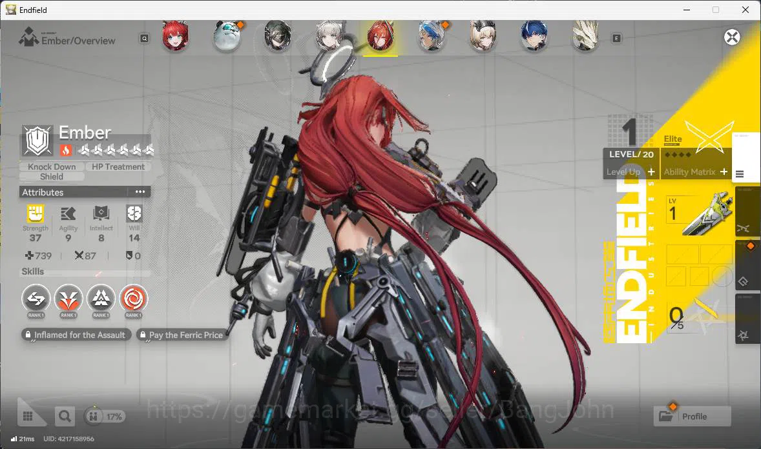Click the 21ms network latency indicator

(23, 439)
